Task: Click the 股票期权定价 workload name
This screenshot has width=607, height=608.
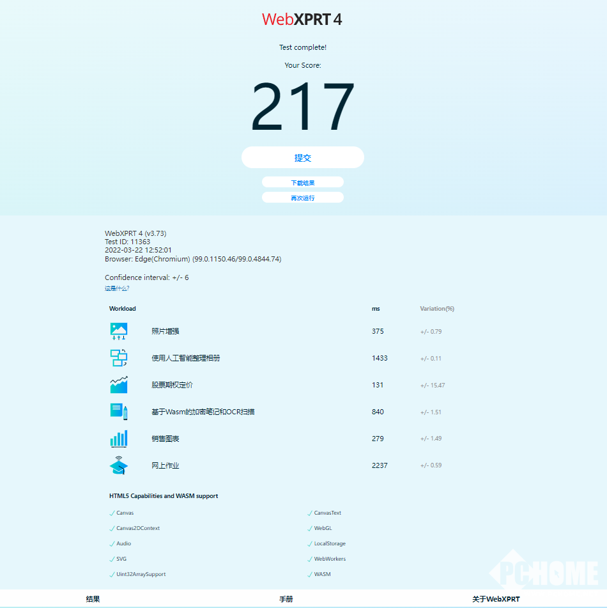Action: 172,385
